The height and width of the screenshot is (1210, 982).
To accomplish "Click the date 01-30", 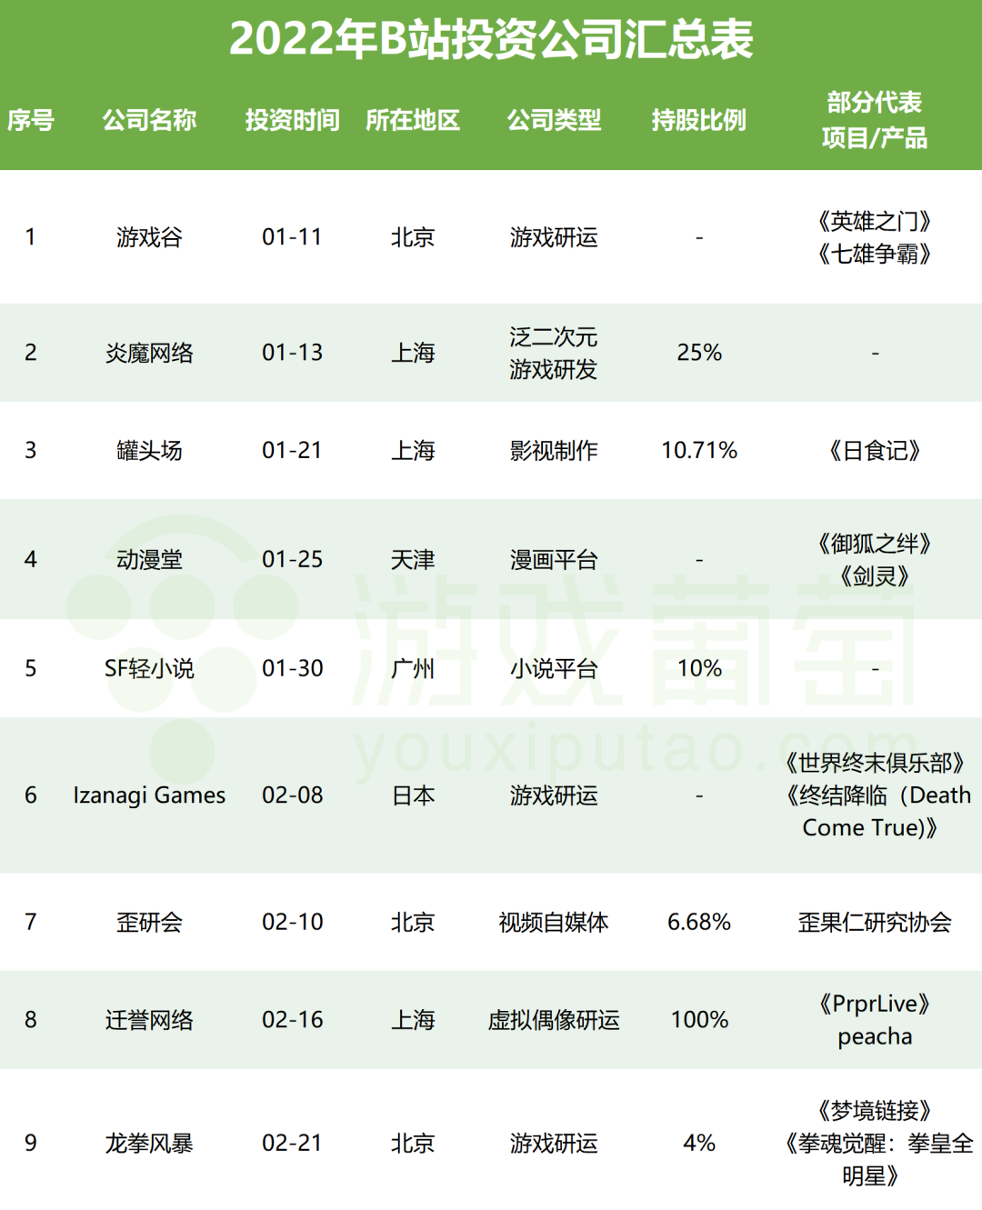I will 292,668.
